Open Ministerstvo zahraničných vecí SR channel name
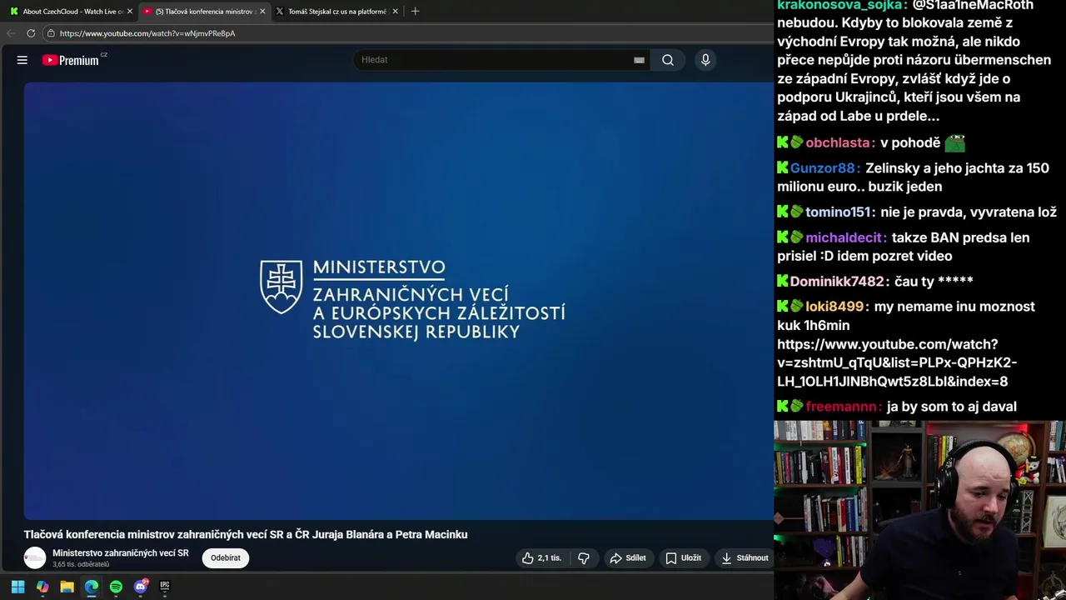Image resolution: width=1066 pixels, height=600 pixels. (121, 553)
